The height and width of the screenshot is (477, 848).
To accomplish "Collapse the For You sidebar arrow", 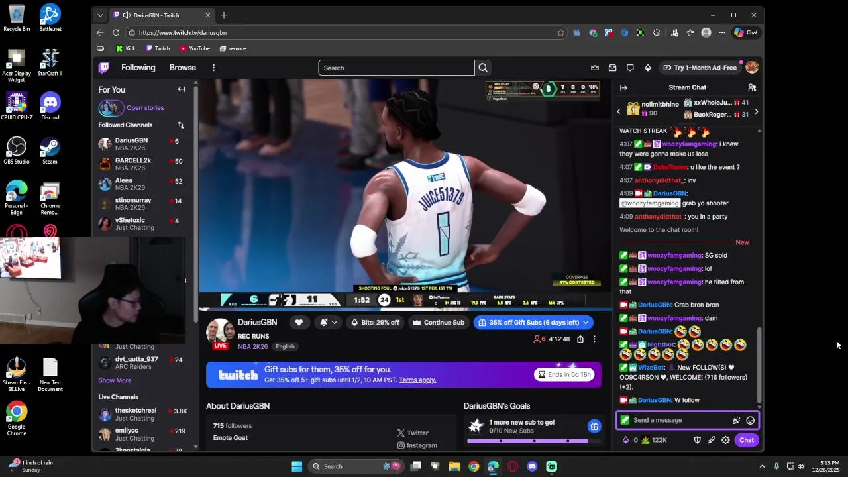I will click(182, 89).
